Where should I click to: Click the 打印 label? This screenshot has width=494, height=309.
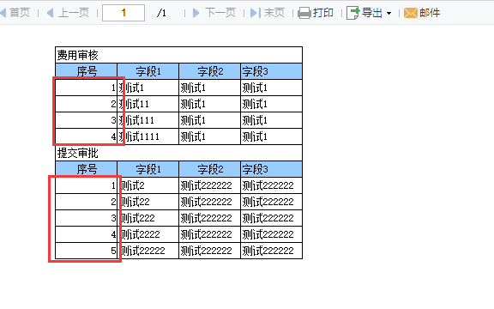323,13
